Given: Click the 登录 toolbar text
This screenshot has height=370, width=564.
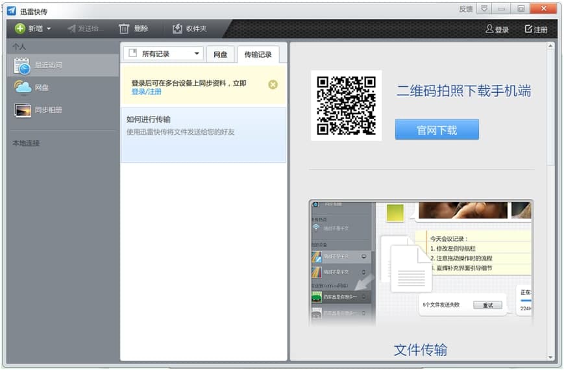Looking at the screenshot, I should pos(502,30).
